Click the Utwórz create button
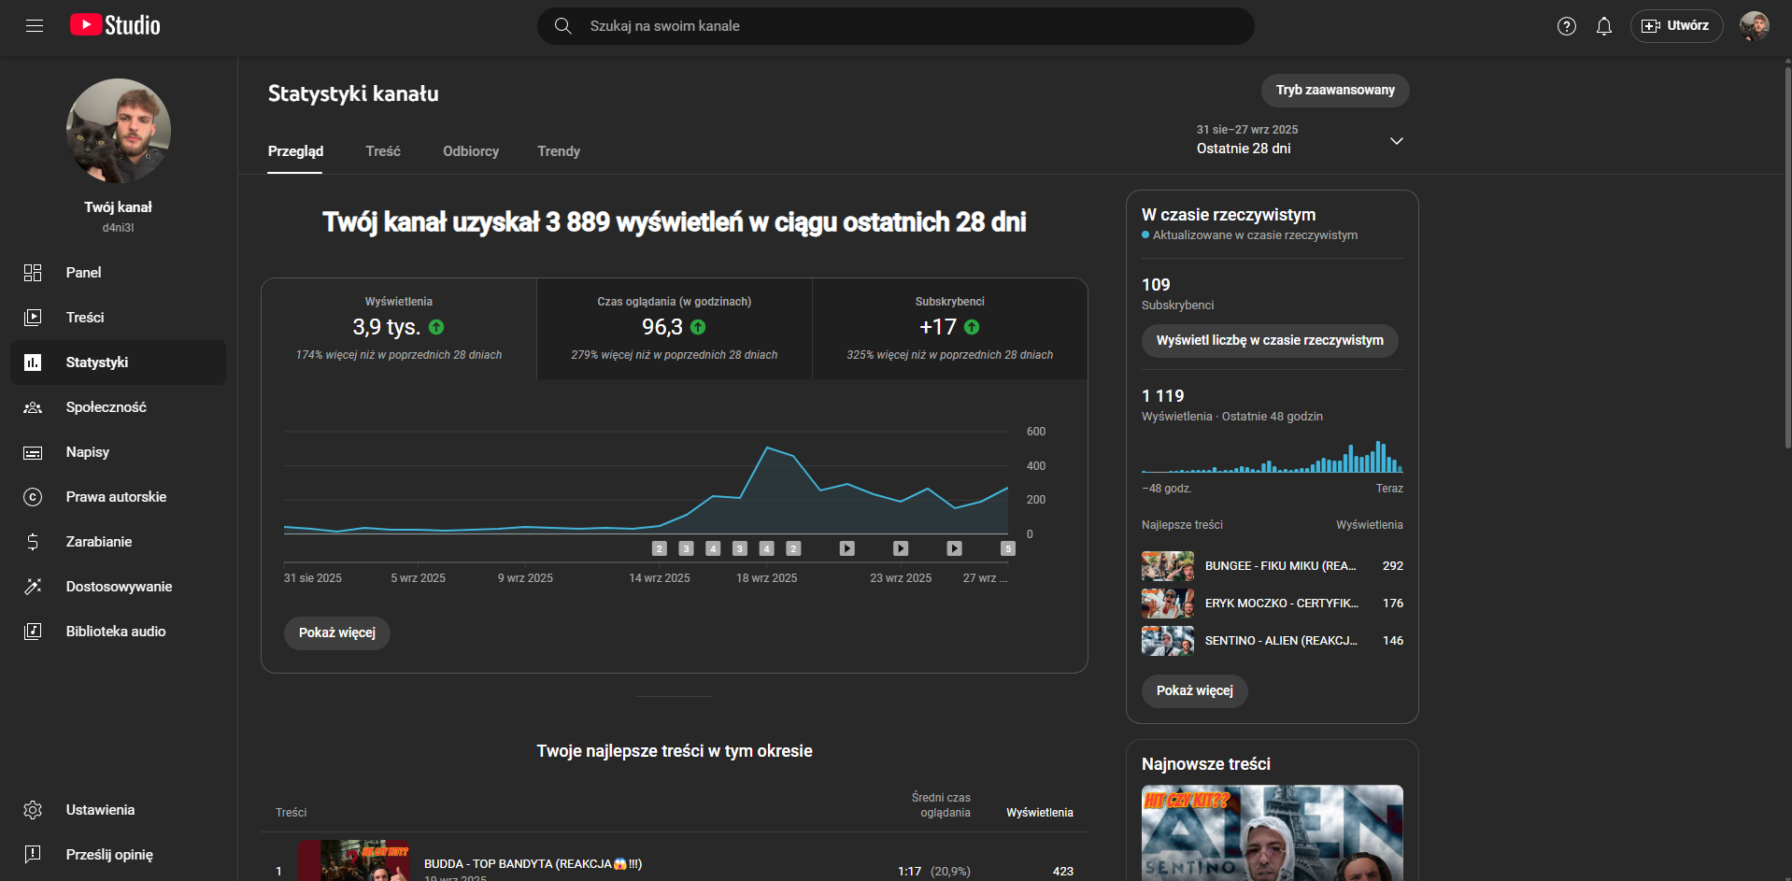 [x=1676, y=26]
